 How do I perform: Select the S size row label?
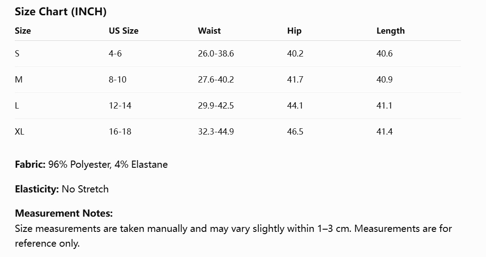[x=17, y=54]
